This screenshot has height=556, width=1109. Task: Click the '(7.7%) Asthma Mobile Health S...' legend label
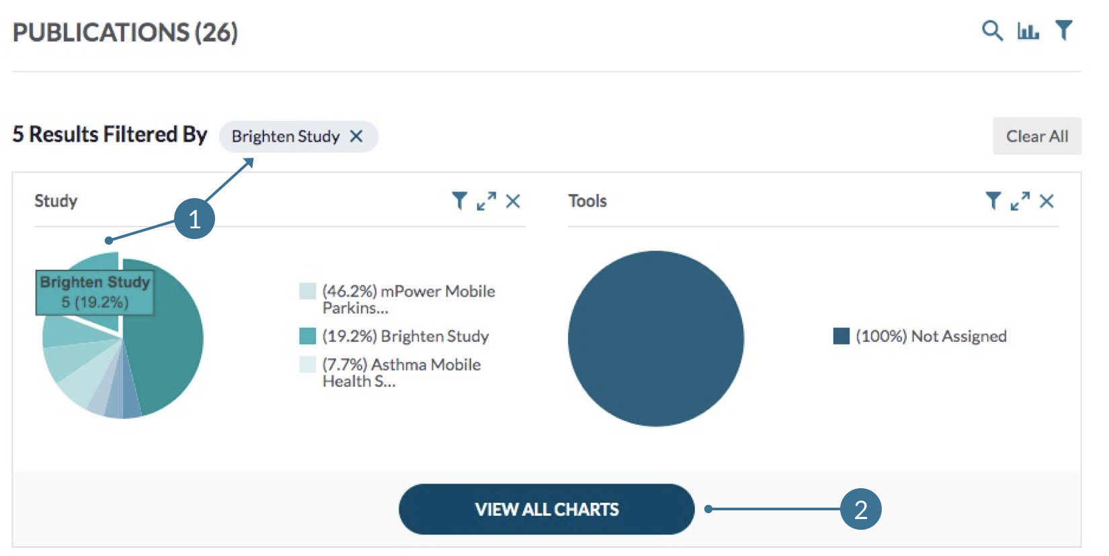(401, 373)
